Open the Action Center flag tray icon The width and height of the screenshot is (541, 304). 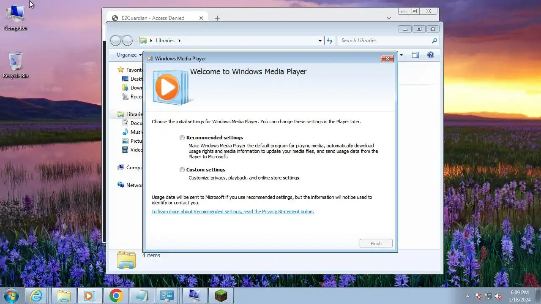pyautogui.click(x=478, y=296)
